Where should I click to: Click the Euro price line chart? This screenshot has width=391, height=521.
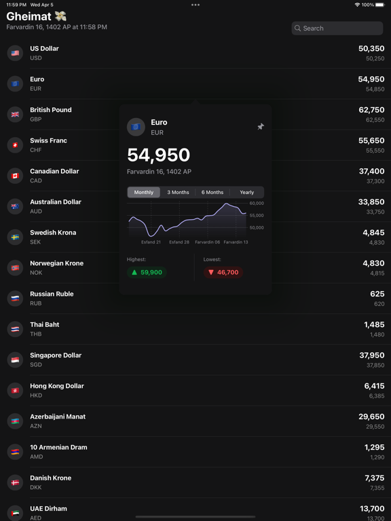point(188,219)
